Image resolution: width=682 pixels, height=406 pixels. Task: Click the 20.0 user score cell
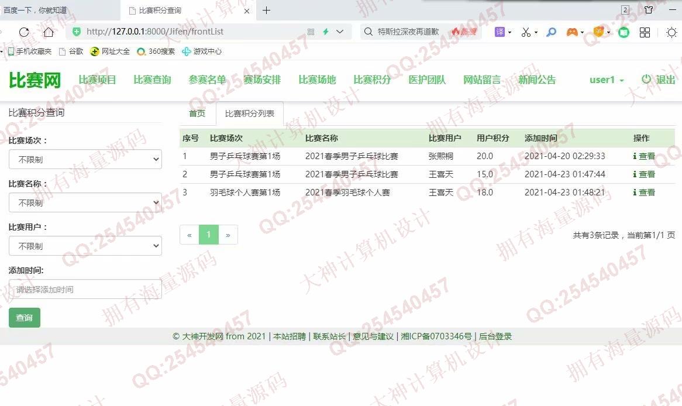[485, 156]
